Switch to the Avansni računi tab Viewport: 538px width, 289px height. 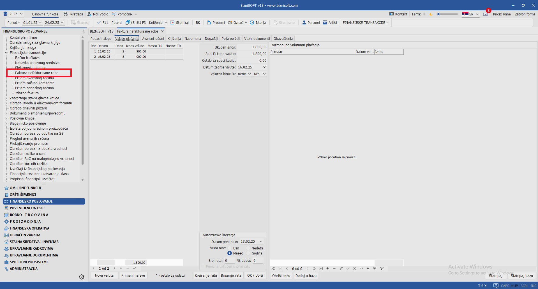153,39
